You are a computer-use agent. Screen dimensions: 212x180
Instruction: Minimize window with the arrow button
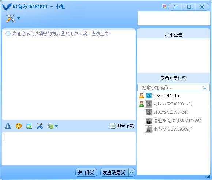click(x=175, y=7)
